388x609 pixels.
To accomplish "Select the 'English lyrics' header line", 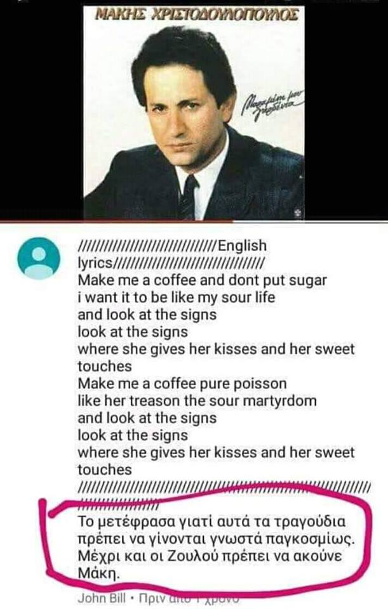I will 172,254.
